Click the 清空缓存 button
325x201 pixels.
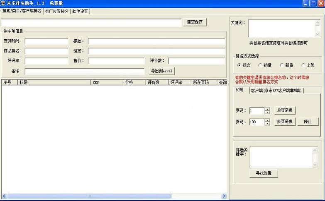pos(195,22)
